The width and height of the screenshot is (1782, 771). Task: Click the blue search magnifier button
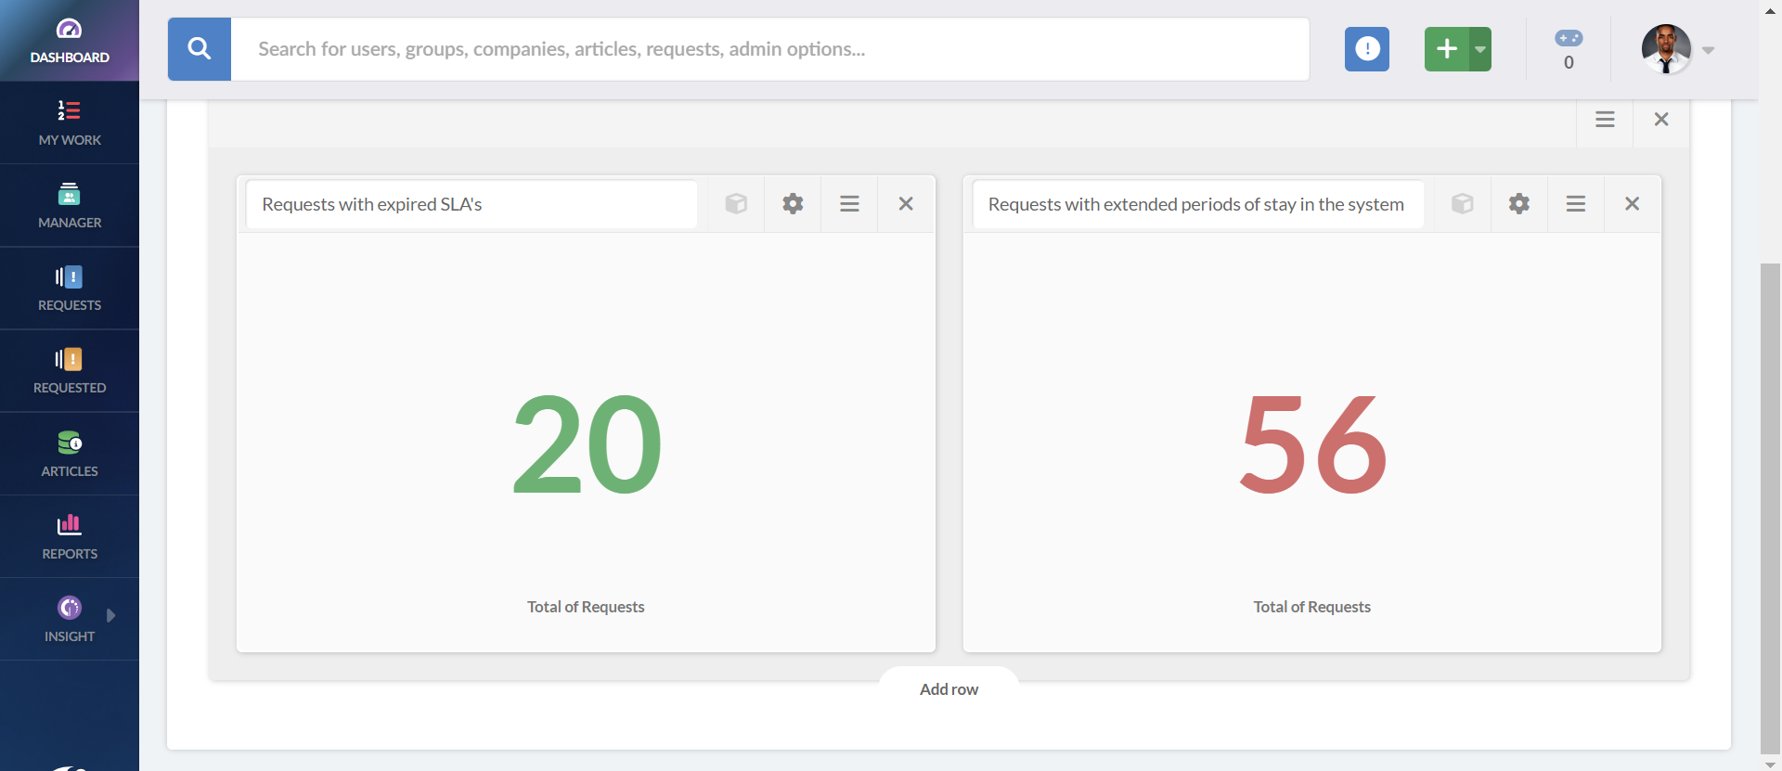(199, 49)
